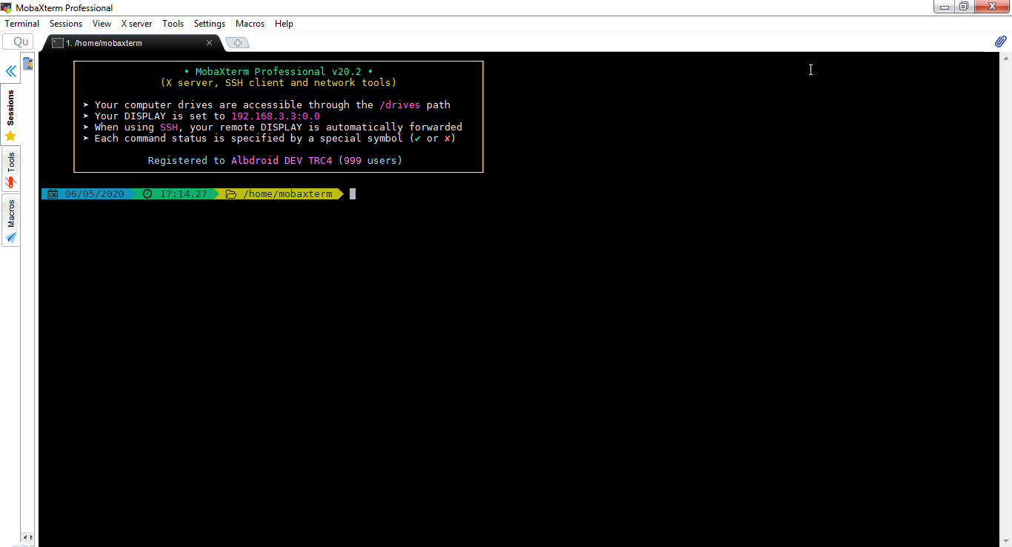The height and width of the screenshot is (547, 1012).
Task: Click the sidebar right scroll arrow
Action: [x=30, y=537]
